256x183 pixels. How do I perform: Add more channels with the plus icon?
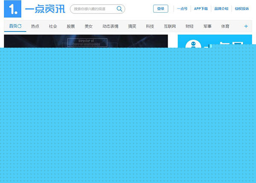click(x=246, y=26)
